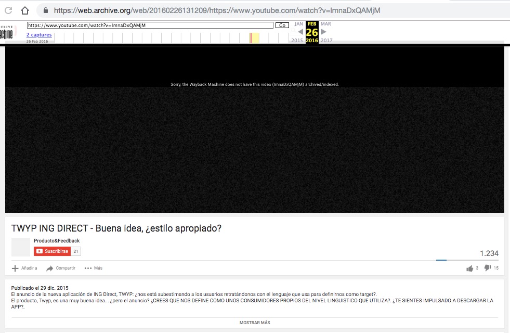Click the channel avatar thumbnail
The width and height of the screenshot is (510, 333).
(x=21, y=247)
